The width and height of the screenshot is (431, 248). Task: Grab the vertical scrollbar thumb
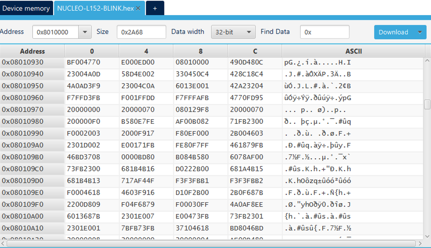click(x=427, y=104)
